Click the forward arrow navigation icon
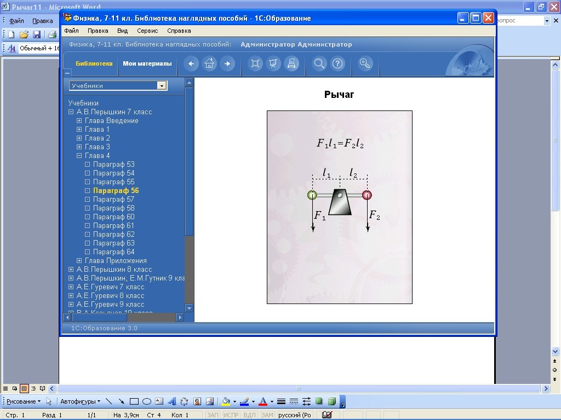The height and width of the screenshot is (420, 561). click(x=227, y=64)
